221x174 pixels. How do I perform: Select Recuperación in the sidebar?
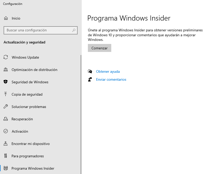[22, 119]
